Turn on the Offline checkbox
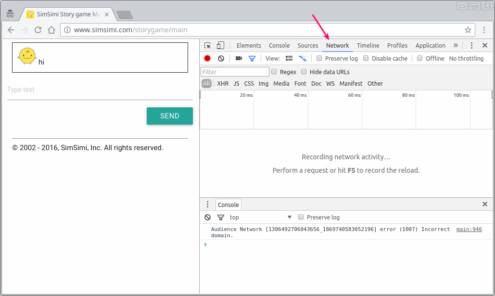 419,58
